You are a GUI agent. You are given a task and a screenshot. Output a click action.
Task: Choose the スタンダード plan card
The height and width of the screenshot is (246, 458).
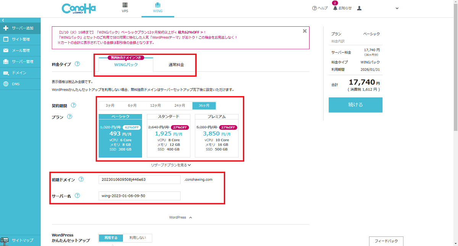pos(168,135)
